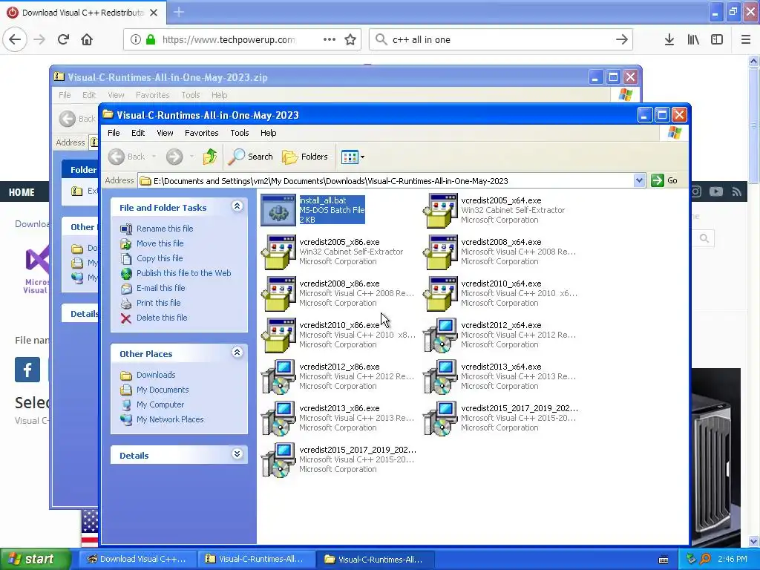
Task: Click Rename this file
Action: pyautogui.click(x=165, y=229)
